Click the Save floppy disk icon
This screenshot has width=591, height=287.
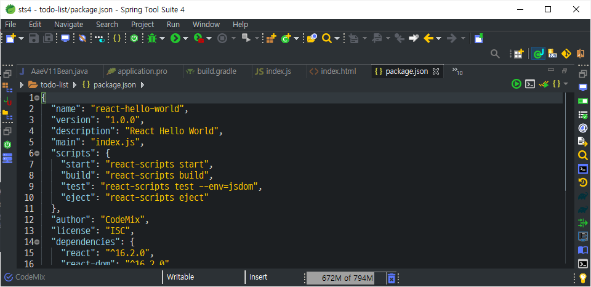point(34,38)
